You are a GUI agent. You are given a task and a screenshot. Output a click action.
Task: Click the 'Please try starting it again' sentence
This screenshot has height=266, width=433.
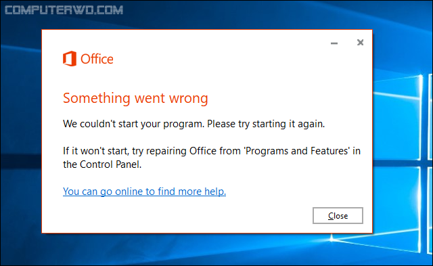(x=266, y=124)
